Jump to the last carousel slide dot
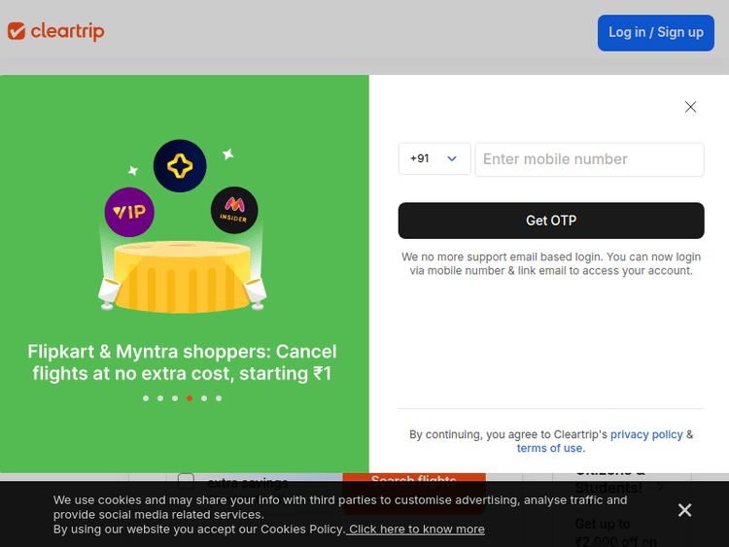This screenshot has height=547, width=729. click(219, 398)
